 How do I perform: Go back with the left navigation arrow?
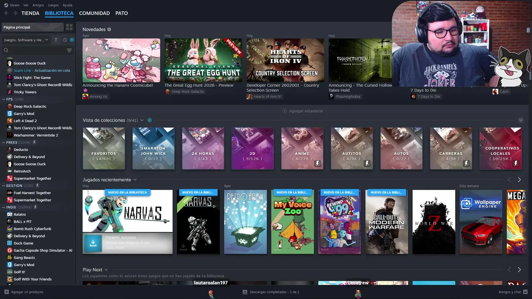6,13
